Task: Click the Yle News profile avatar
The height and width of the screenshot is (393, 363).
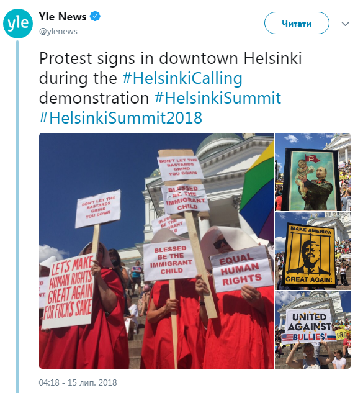Action: pos(18,24)
